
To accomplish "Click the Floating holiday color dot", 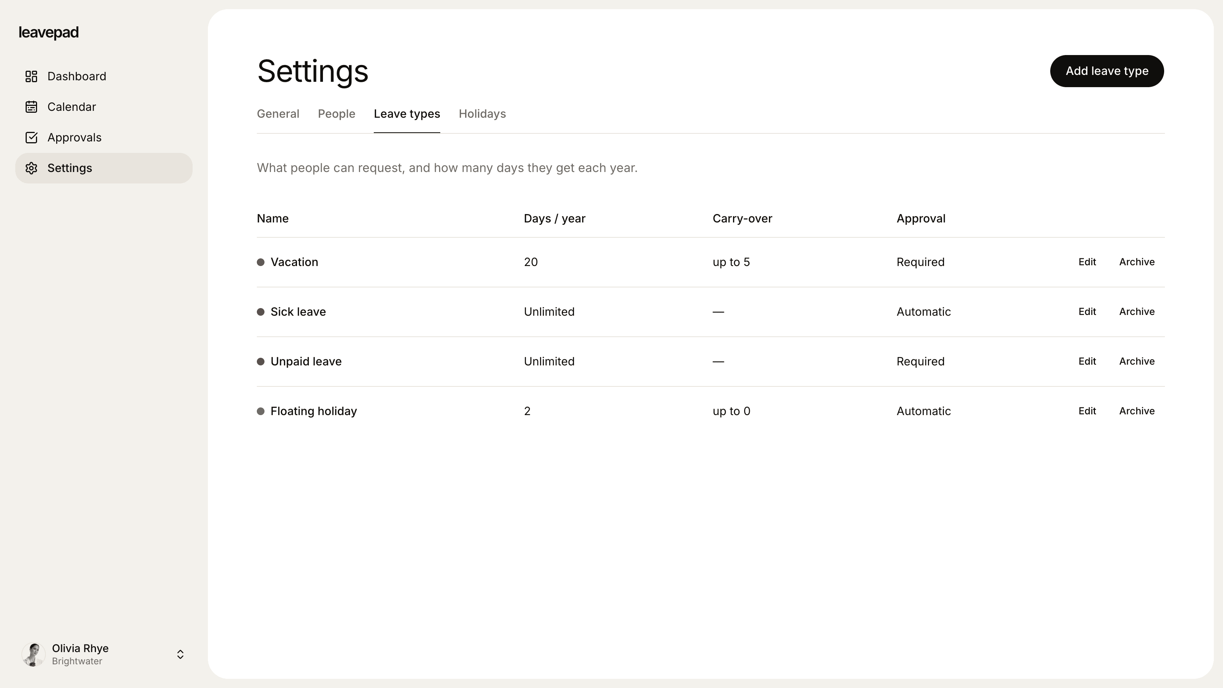I will pos(261,411).
